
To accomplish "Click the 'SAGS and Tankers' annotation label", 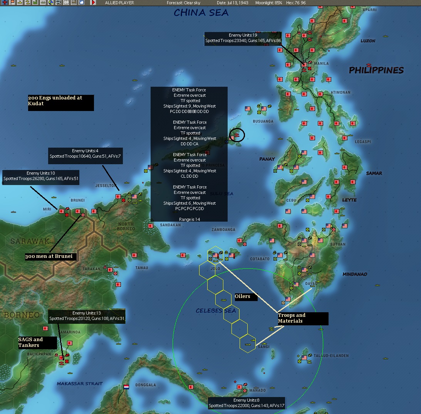I will tap(37, 343).
